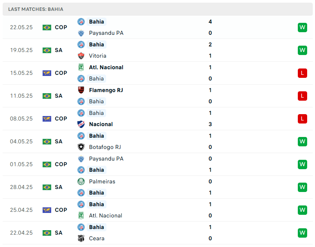Click the green W badge for Bahia–Vitoria

point(302,50)
